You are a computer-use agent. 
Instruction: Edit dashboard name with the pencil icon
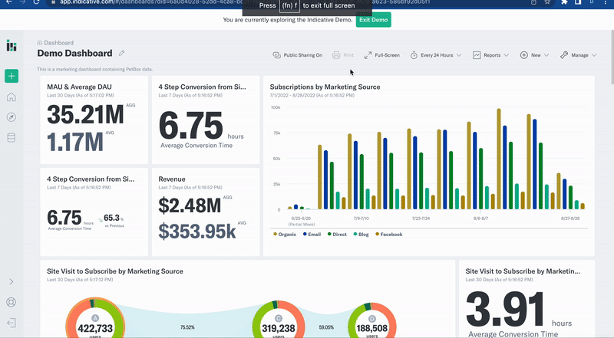(x=122, y=53)
